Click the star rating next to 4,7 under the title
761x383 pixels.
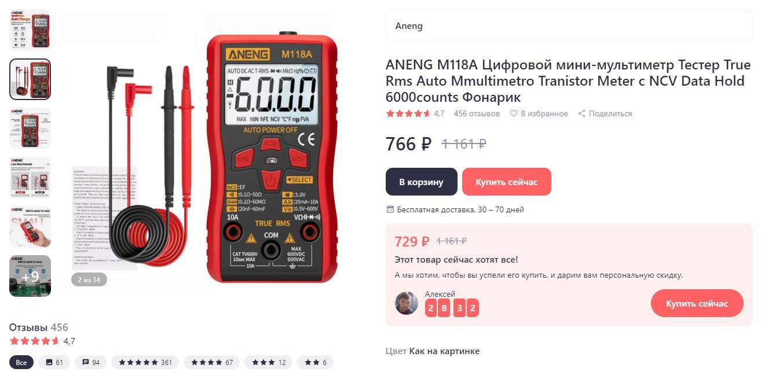408,114
